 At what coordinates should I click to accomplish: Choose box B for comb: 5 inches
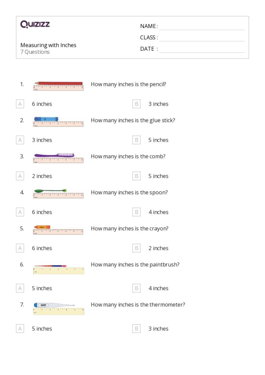coord(137,176)
